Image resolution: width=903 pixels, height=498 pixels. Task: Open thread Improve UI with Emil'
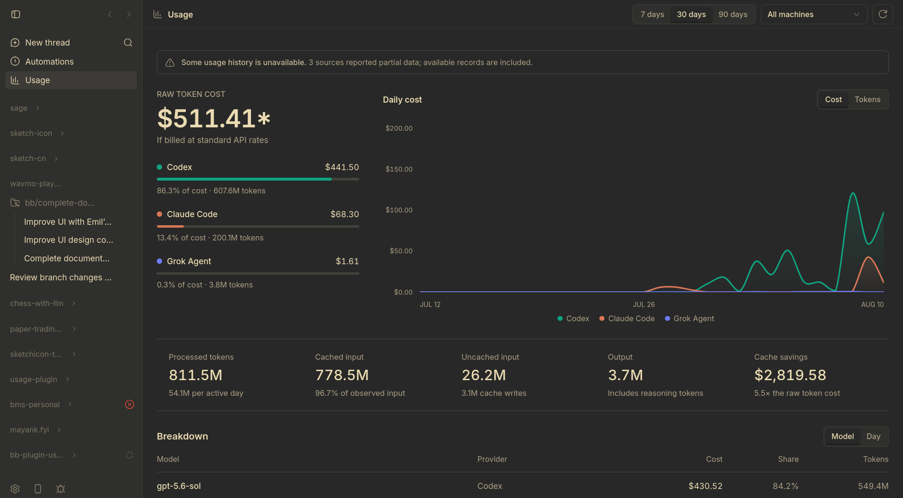[x=68, y=222]
